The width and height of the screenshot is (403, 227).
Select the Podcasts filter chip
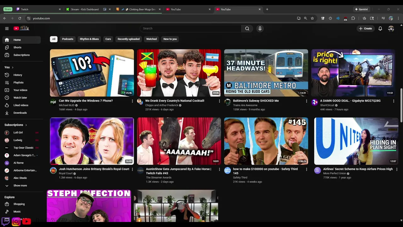(x=68, y=39)
